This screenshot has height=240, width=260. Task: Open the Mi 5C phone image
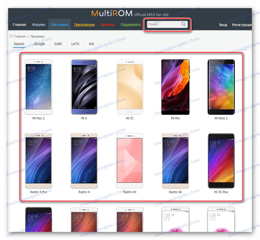coord(130,87)
